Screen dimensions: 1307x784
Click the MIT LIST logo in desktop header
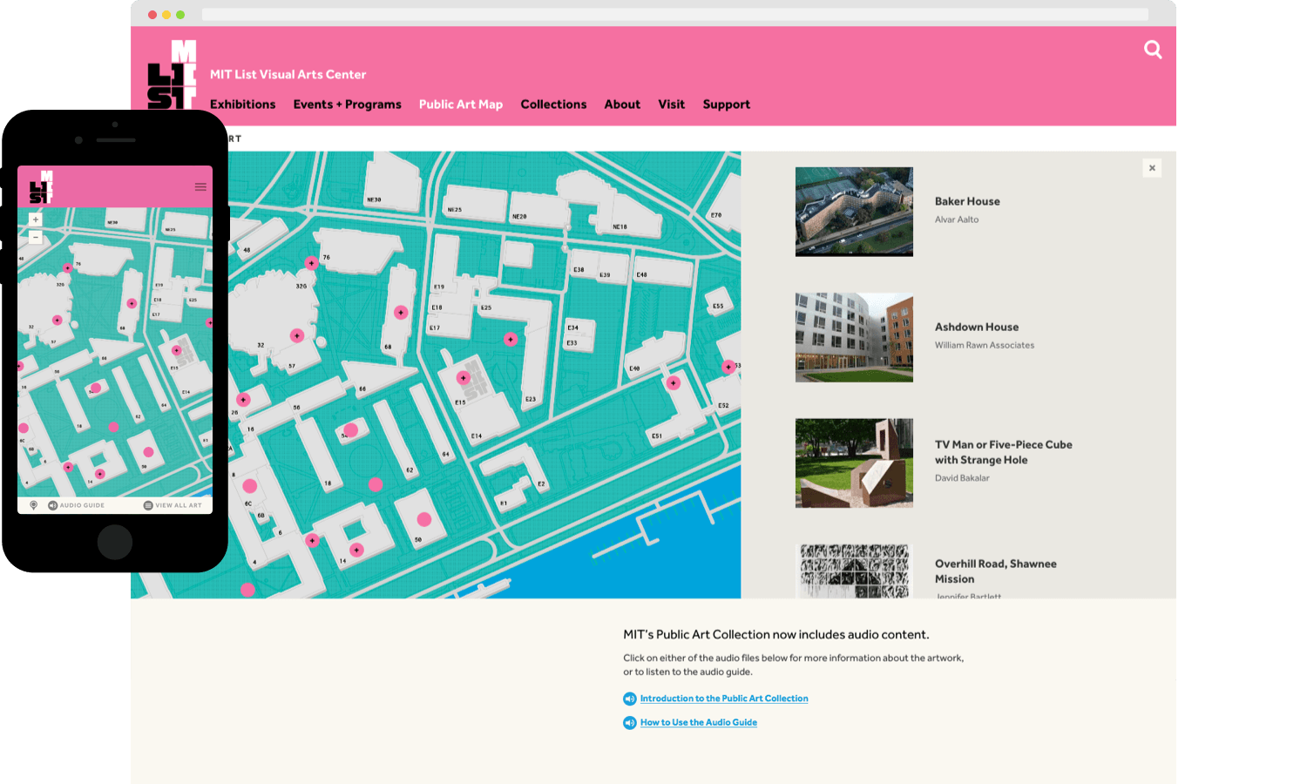click(172, 74)
